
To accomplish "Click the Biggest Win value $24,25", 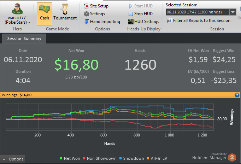I will click(x=224, y=60).
